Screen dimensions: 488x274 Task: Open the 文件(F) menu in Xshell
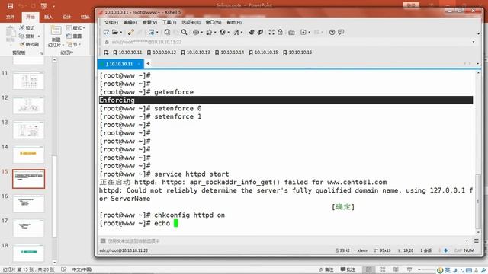click(111, 22)
